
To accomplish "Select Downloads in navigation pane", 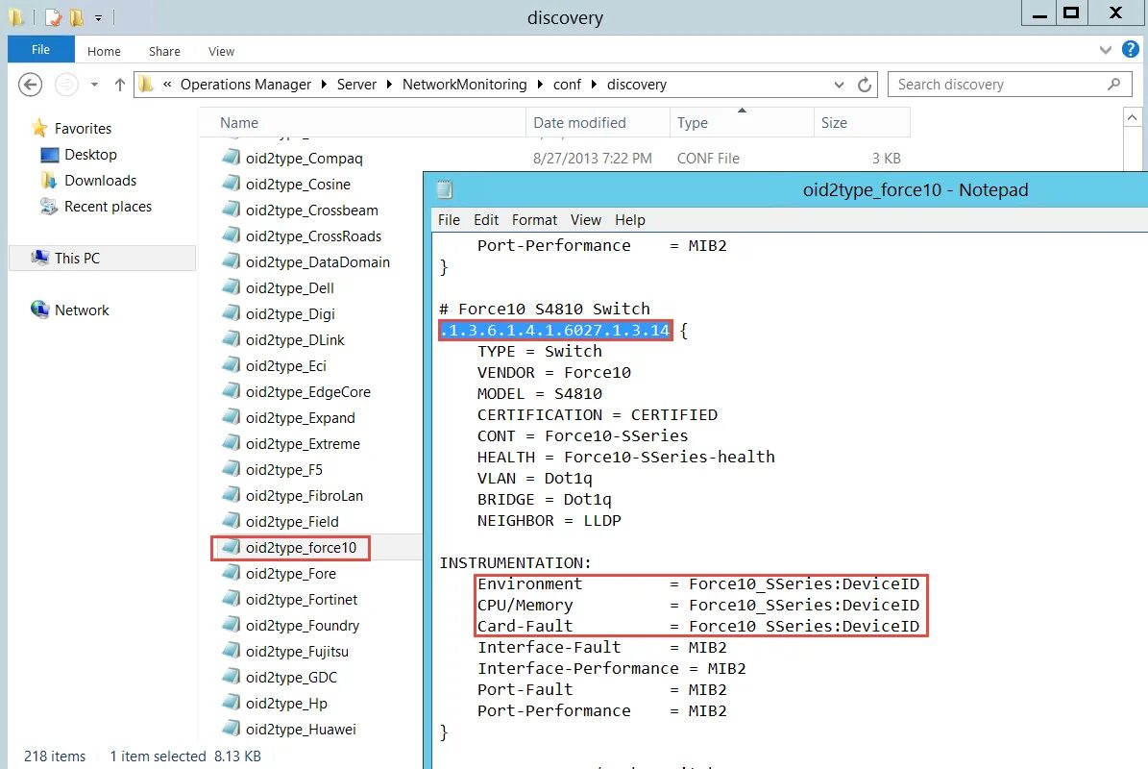I will click(x=100, y=181).
